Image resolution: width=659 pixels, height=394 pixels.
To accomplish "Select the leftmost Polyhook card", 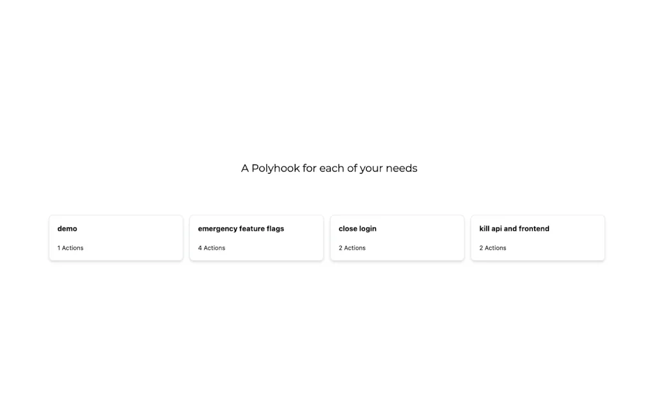I will click(x=116, y=238).
